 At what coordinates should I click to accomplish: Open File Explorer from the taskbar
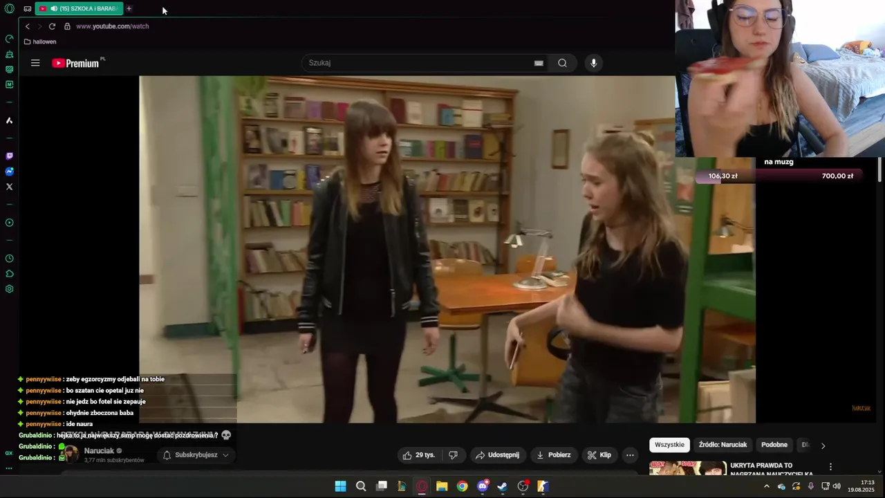(442, 486)
